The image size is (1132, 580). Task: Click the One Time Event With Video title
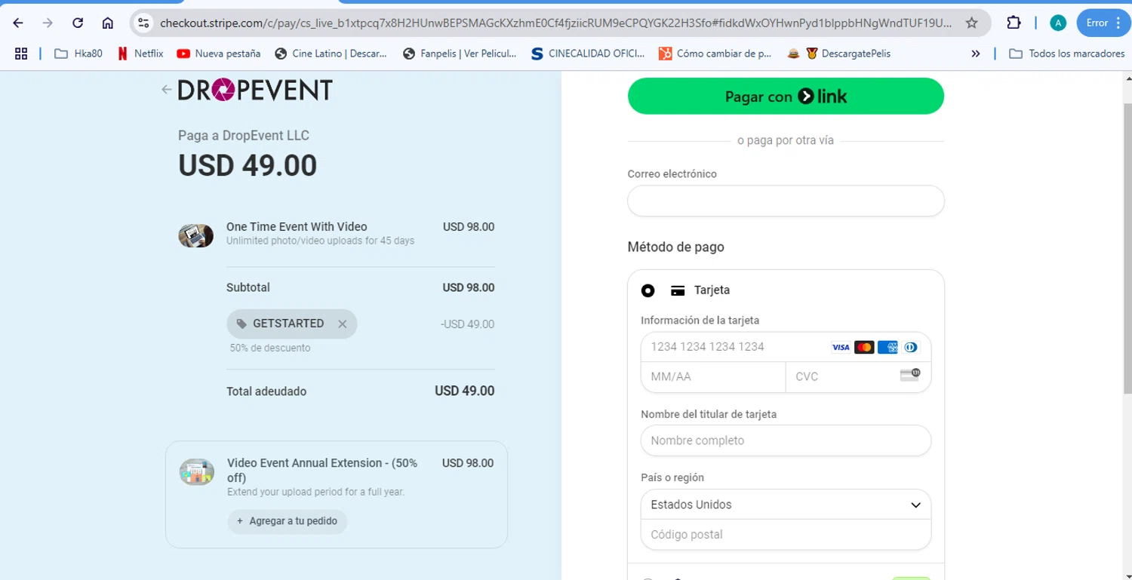coord(297,226)
